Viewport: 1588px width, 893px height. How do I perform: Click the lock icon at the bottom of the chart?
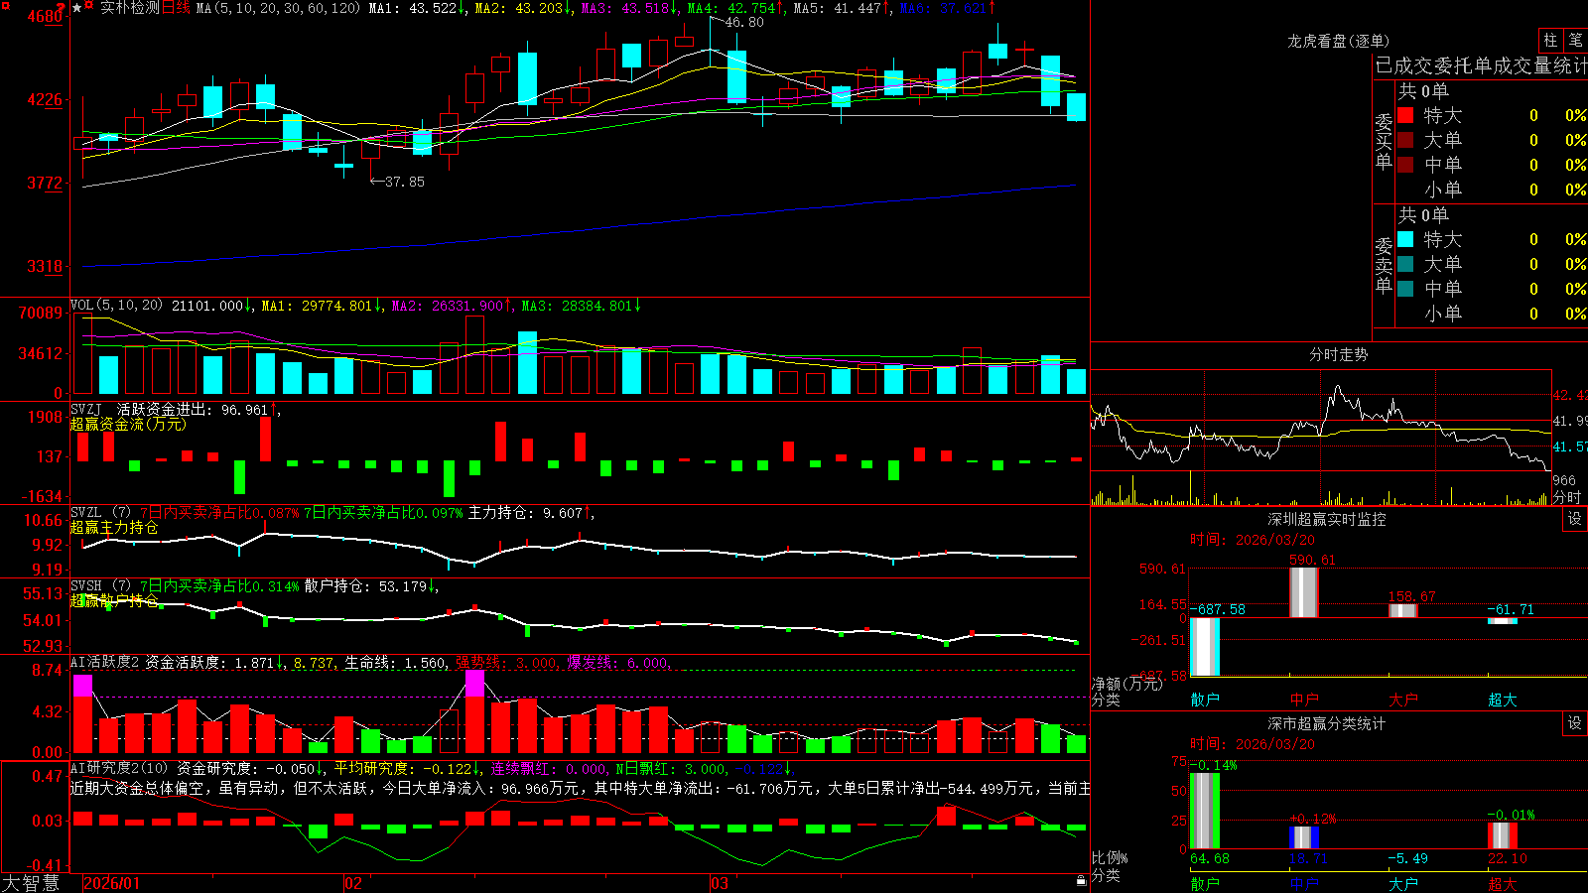click(1081, 881)
